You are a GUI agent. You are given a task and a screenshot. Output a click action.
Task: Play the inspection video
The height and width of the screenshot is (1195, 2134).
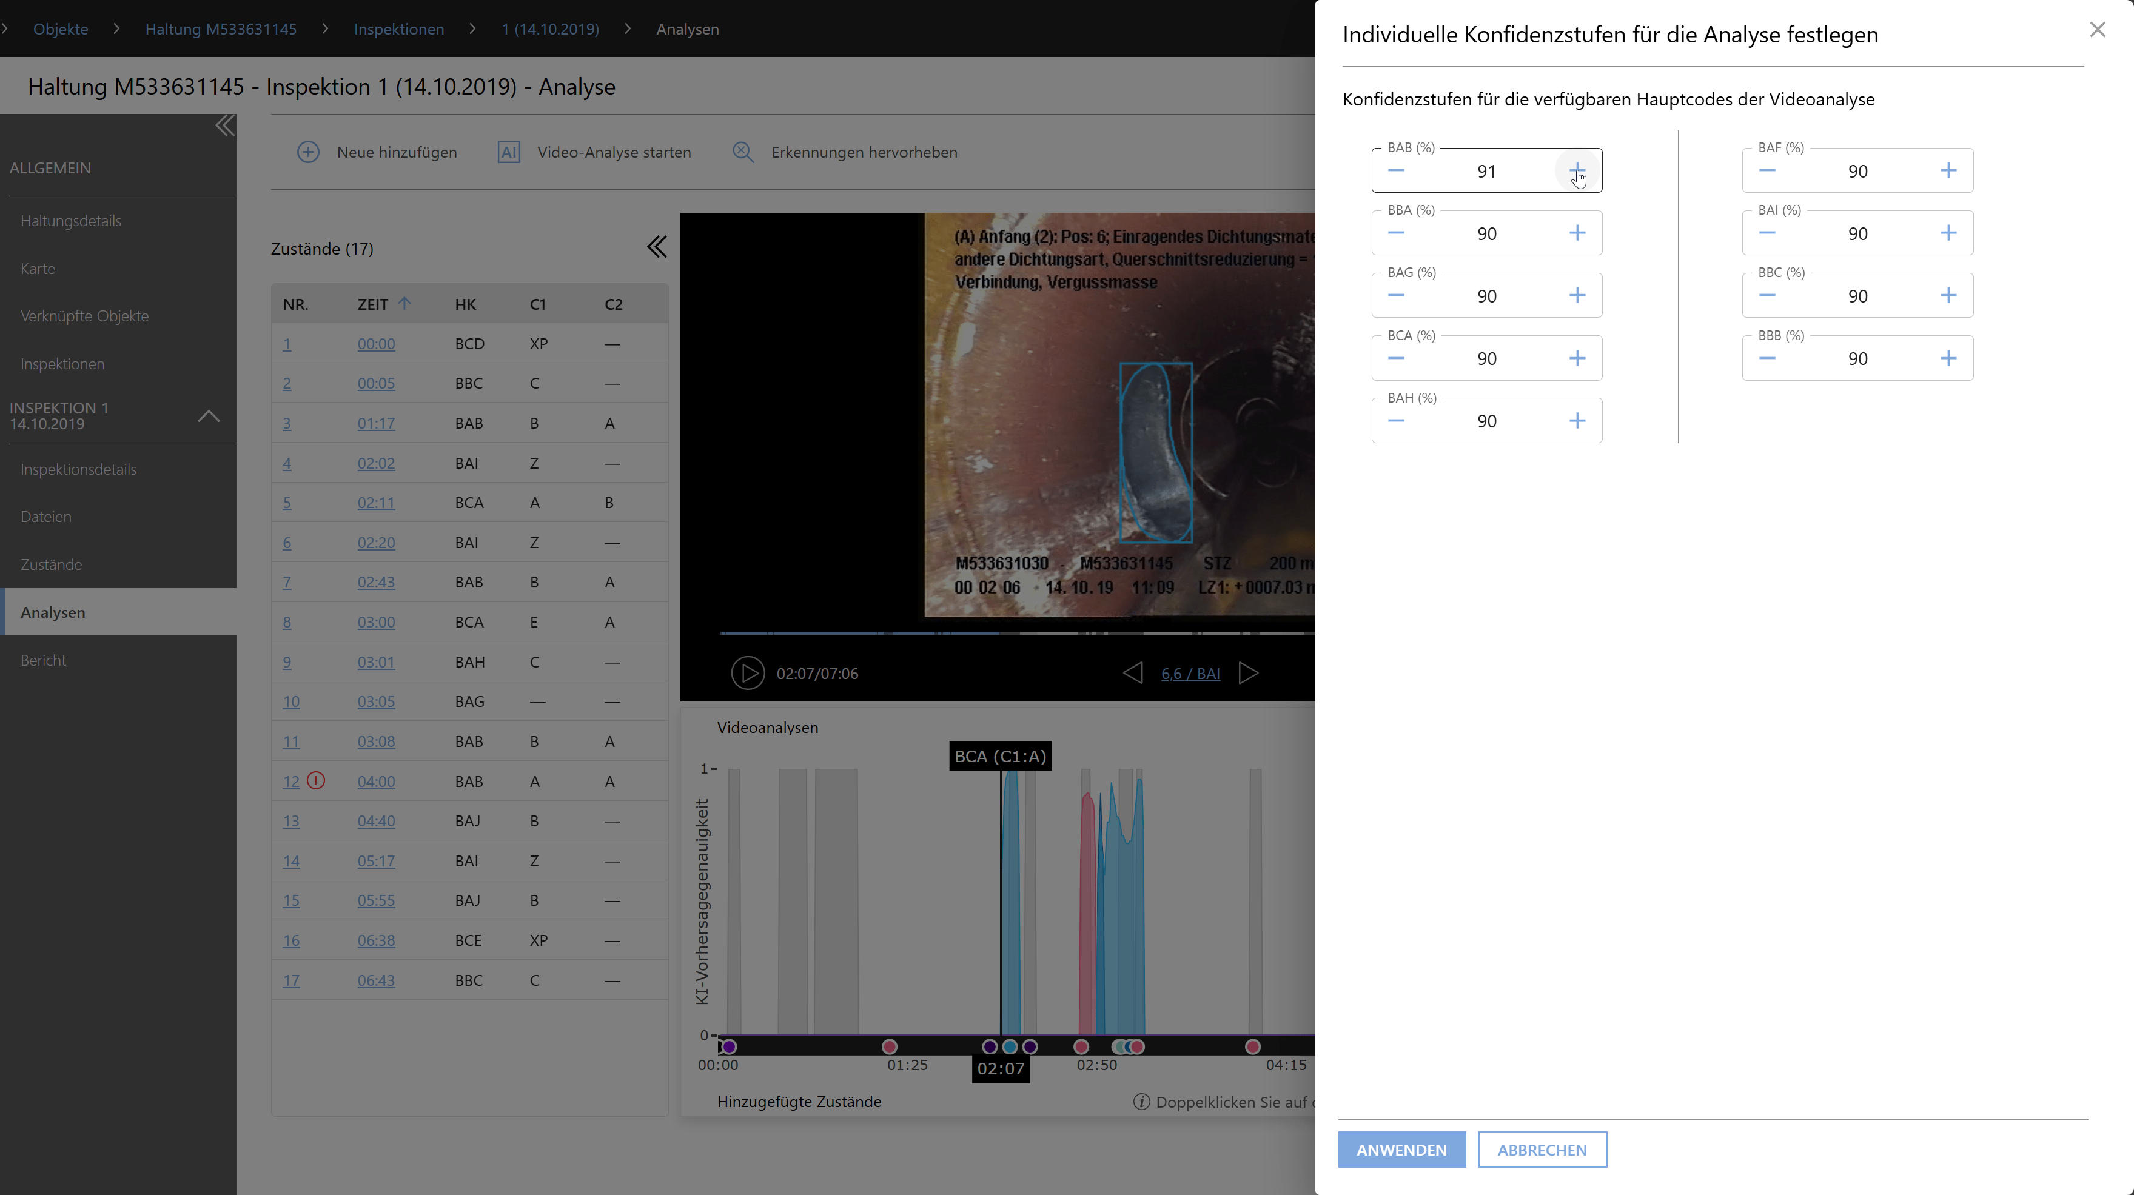747,673
